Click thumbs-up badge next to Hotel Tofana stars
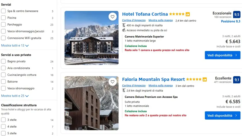 click(x=188, y=14)
